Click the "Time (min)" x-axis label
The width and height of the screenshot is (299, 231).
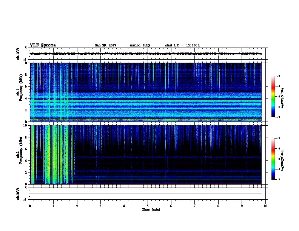tap(151, 209)
